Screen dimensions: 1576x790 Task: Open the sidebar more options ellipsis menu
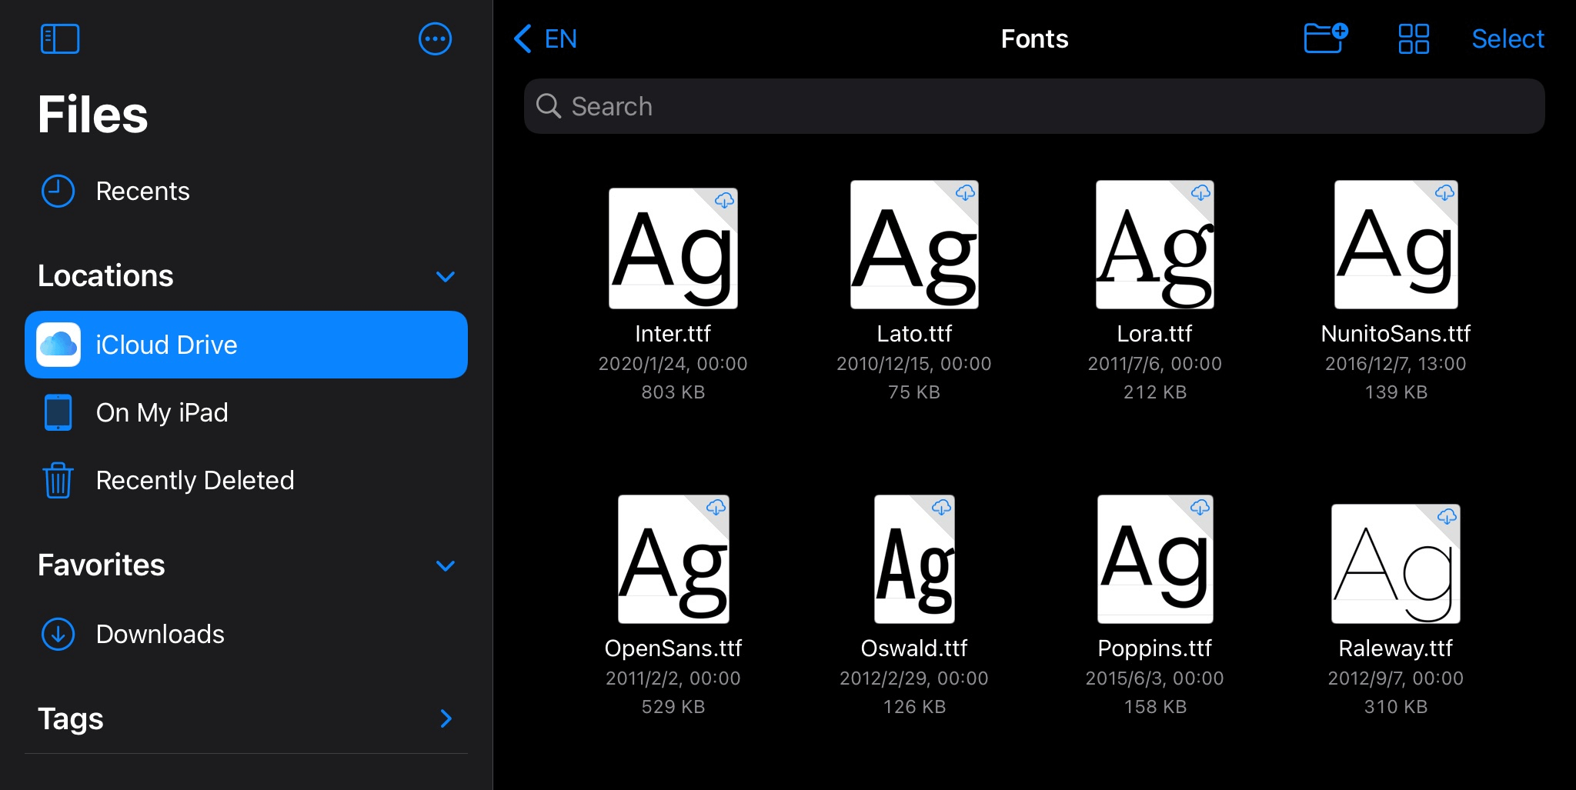click(x=435, y=38)
